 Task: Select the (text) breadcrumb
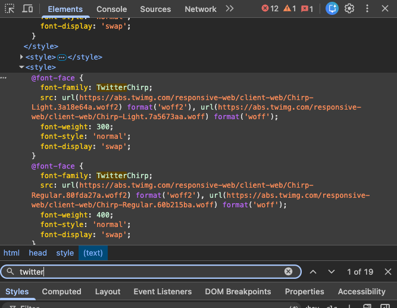click(x=93, y=253)
